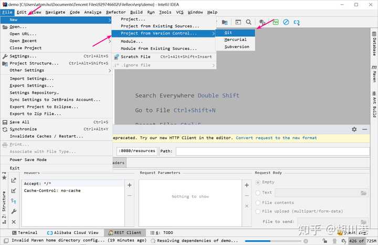Select Git from version control submenu

[235, 33]
